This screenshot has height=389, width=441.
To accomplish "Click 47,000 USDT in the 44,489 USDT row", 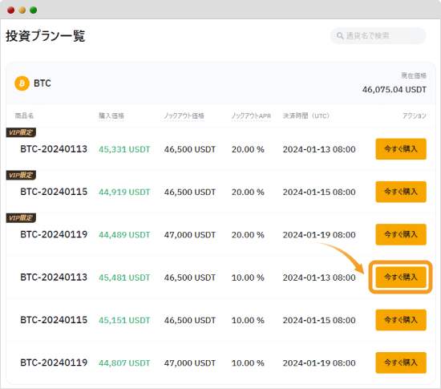I will (190, 235).
